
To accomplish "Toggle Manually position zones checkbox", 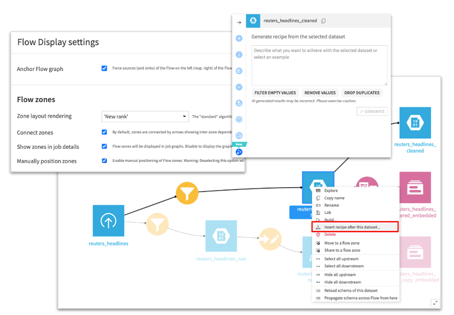I will 104,161.
